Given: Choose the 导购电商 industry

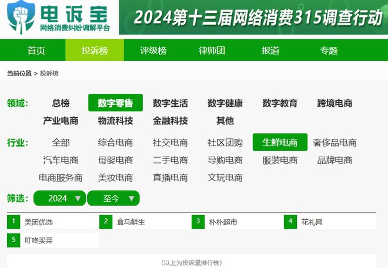Looking at the screenshot, I should tap(225, 160).
